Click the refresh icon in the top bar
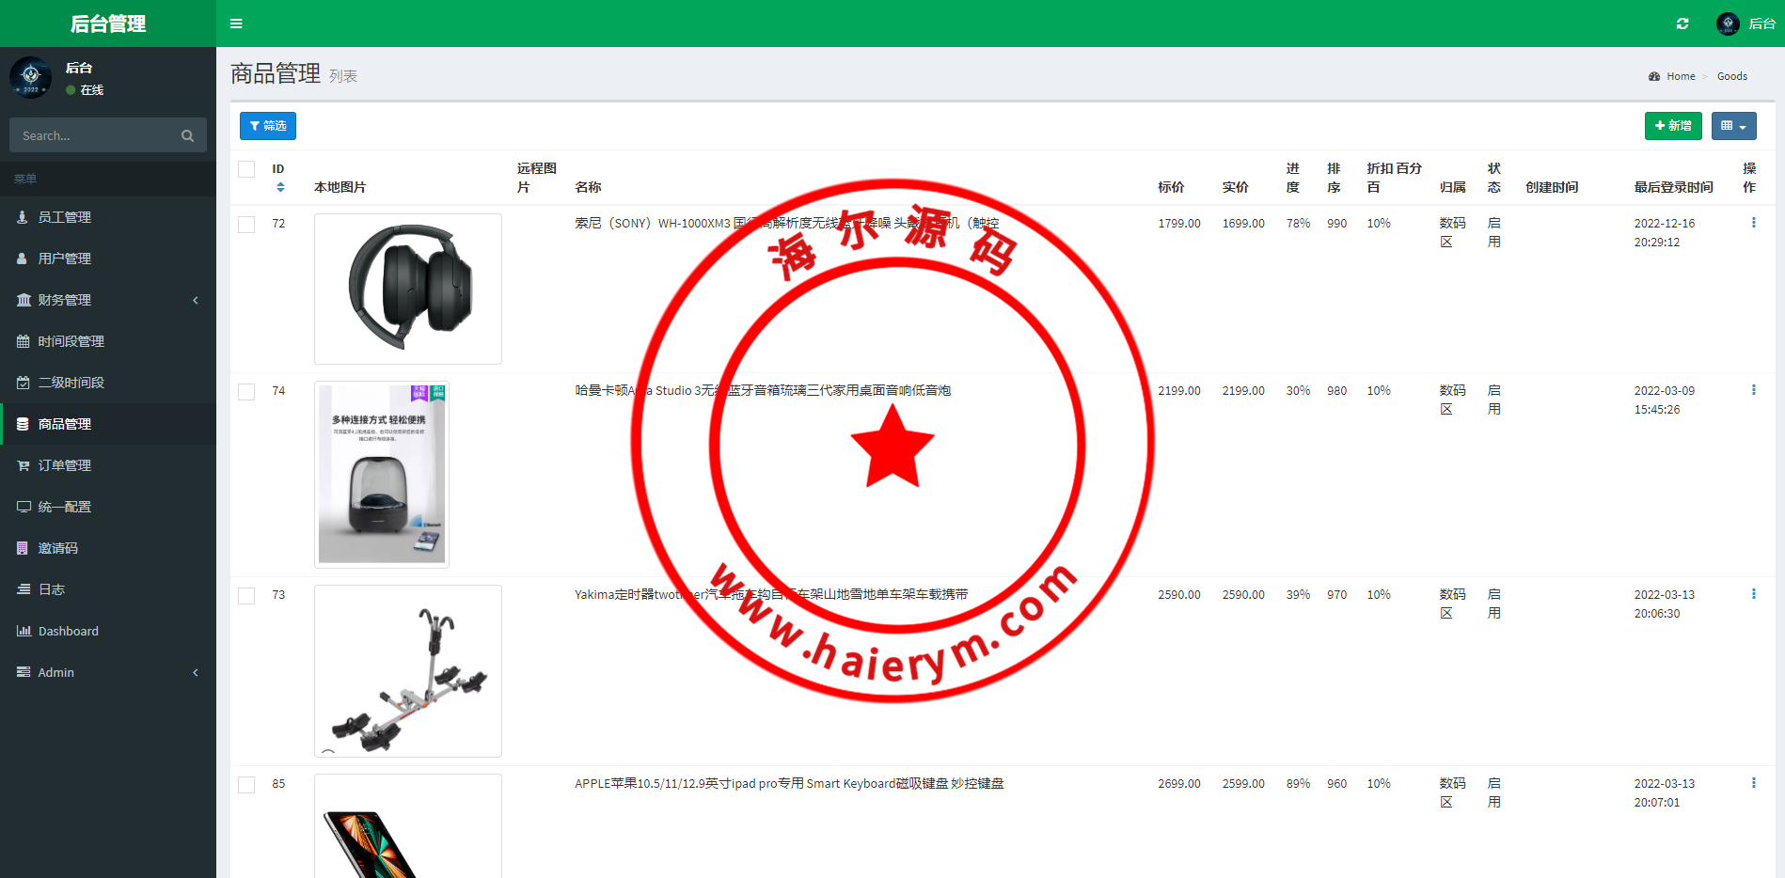Screen dimensions: 1785x878 point(1682,23)
